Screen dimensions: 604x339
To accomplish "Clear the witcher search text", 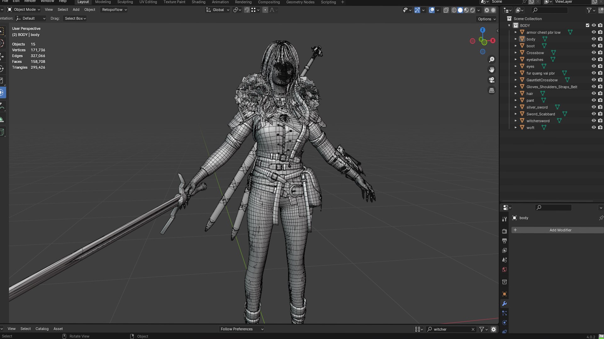I will coord(473,329).
